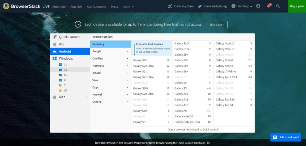Select the Galaxy Tab 4 10.1 device

click(234, 77)
